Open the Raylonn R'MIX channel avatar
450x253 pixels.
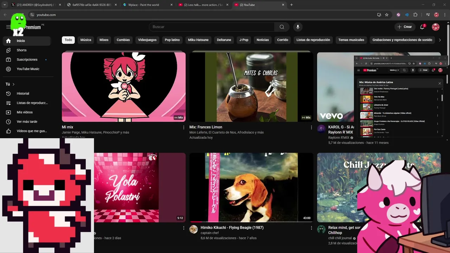point(321,129)
